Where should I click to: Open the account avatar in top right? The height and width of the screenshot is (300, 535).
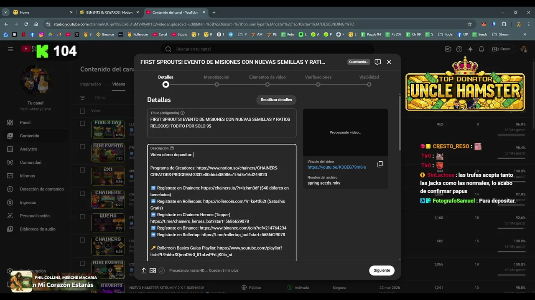click(523, 49)
